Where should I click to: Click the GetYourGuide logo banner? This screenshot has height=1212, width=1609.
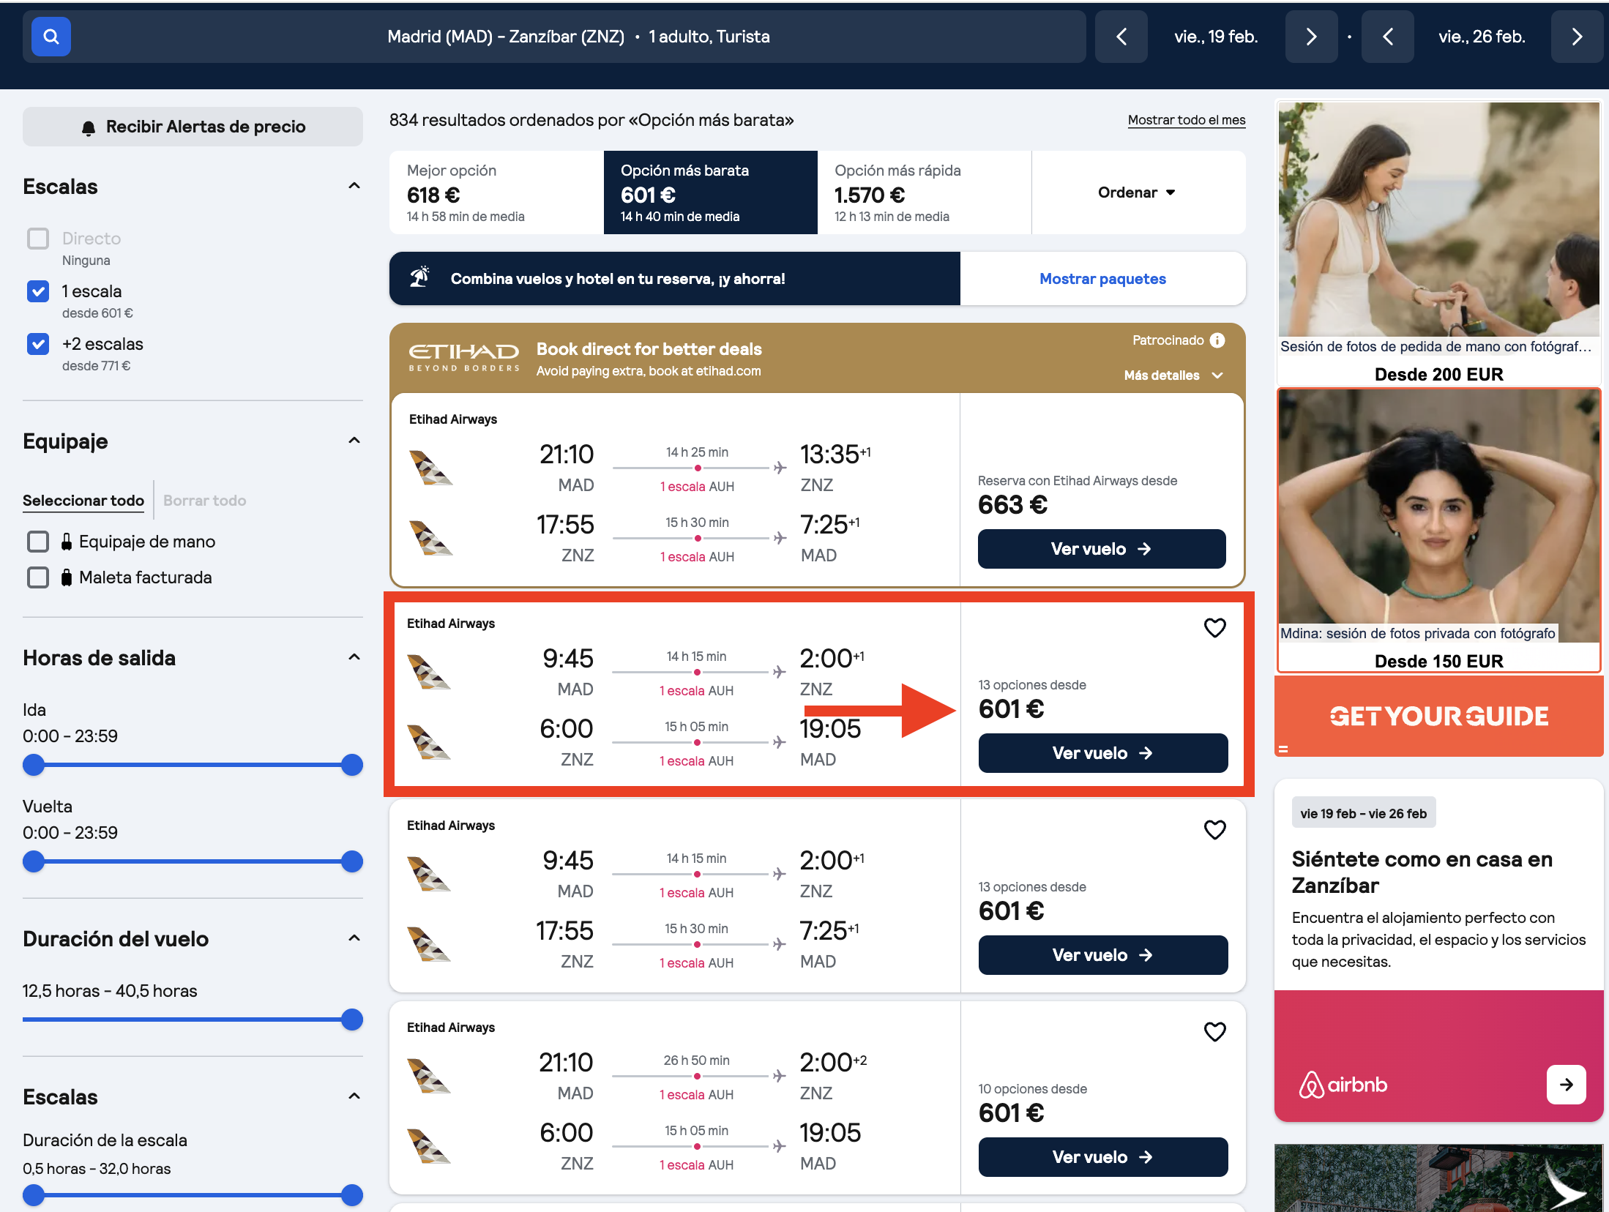coord(1438,716)
